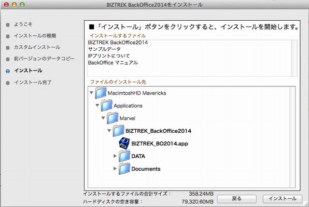The height and width of the screenshot is (207, 309).
Task: Collapse the MacintoshHD Mavericks tree node
Action: point(92,93)
